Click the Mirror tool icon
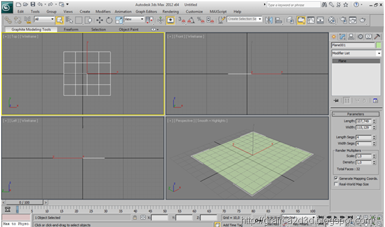Viewport: 385px width, 227px height. 269,20
